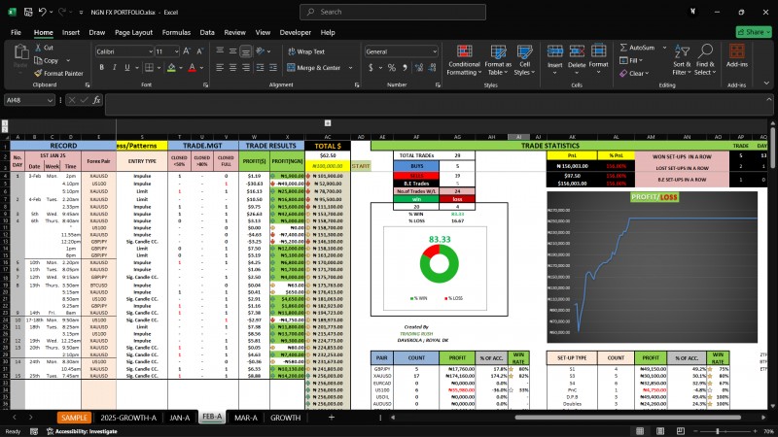Viewport: 778px width, 437px height.
Task: Click the Increase Decimal icon
Action: tap(419, 67)
